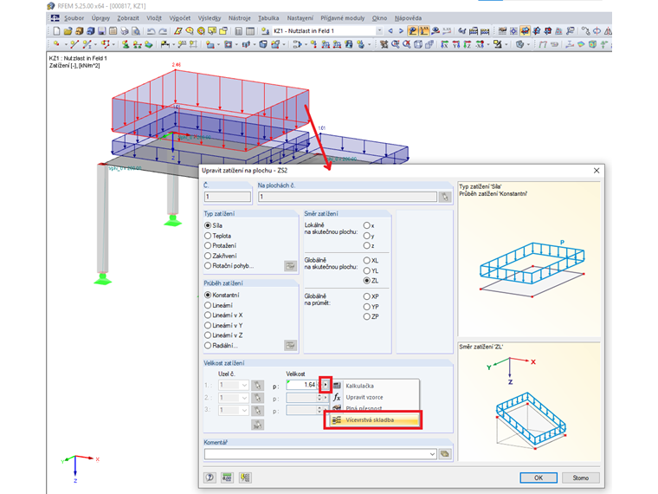Click the zoom window magnifier icon
The image size is (658, 494).
click(x=396, y=43)
